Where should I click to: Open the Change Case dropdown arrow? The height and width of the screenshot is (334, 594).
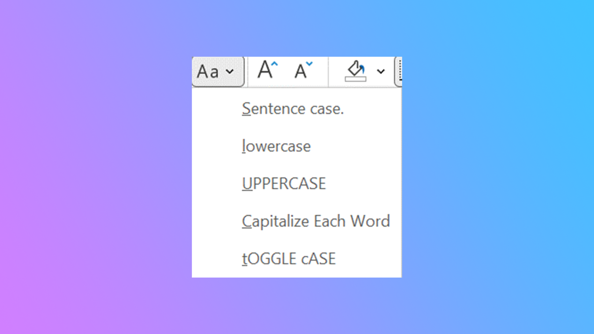tap(229, 72)
